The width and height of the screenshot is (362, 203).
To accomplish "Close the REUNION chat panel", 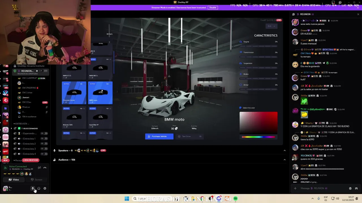I will (x=358, y=14).
